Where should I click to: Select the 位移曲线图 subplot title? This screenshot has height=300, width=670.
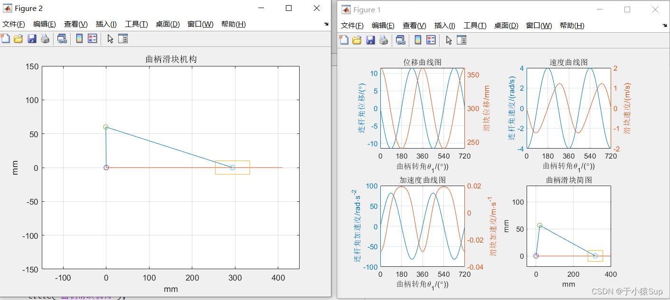(x=423, y=62)
